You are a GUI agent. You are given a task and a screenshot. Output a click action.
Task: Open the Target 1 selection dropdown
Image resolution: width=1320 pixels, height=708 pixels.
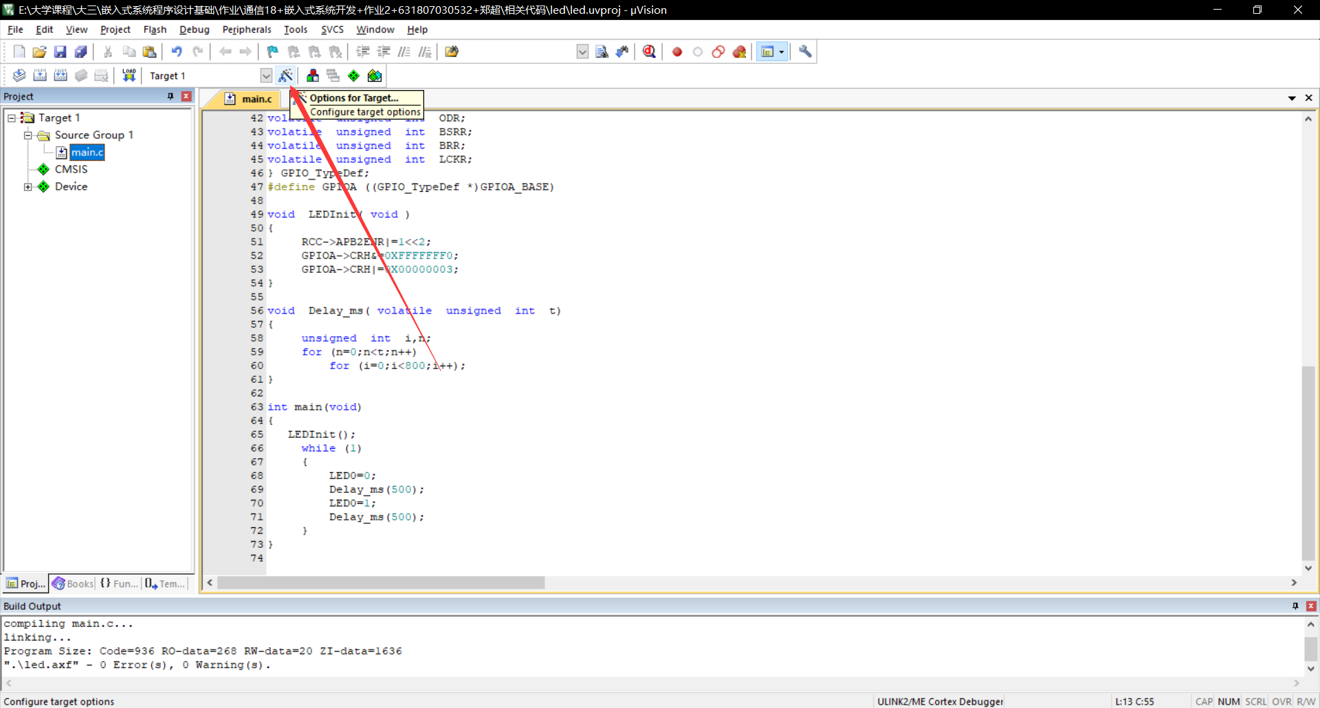coord(266,76)
